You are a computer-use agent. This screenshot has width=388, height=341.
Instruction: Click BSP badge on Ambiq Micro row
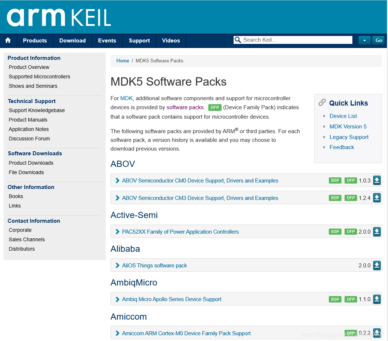point(335,299)
